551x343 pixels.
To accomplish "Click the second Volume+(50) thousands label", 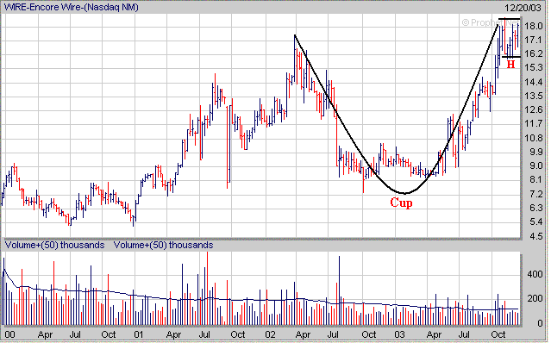I will point(163,245).
